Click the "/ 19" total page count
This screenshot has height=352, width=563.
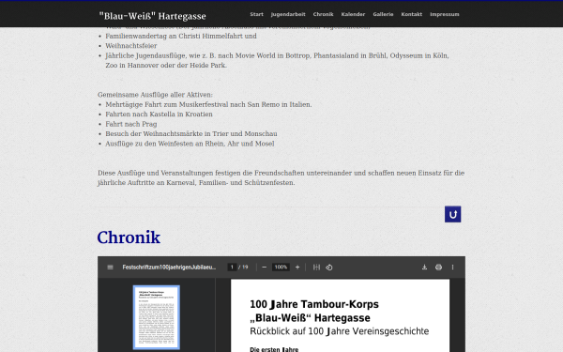[x=243, y=268]
